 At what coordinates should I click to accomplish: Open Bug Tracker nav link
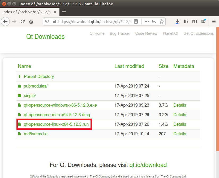coord(120,33)
